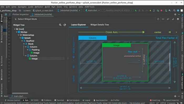The image size is (184, 104).
Task: Open Device Manager icon in main toolbar
Action: coord(166,11)
